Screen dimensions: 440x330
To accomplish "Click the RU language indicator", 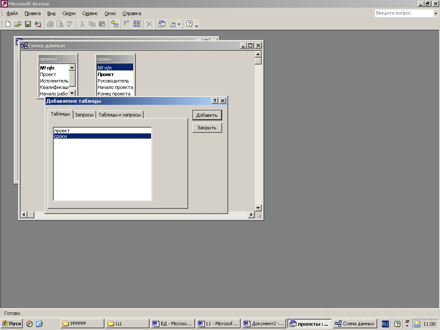I will click(x=385, y=324).
